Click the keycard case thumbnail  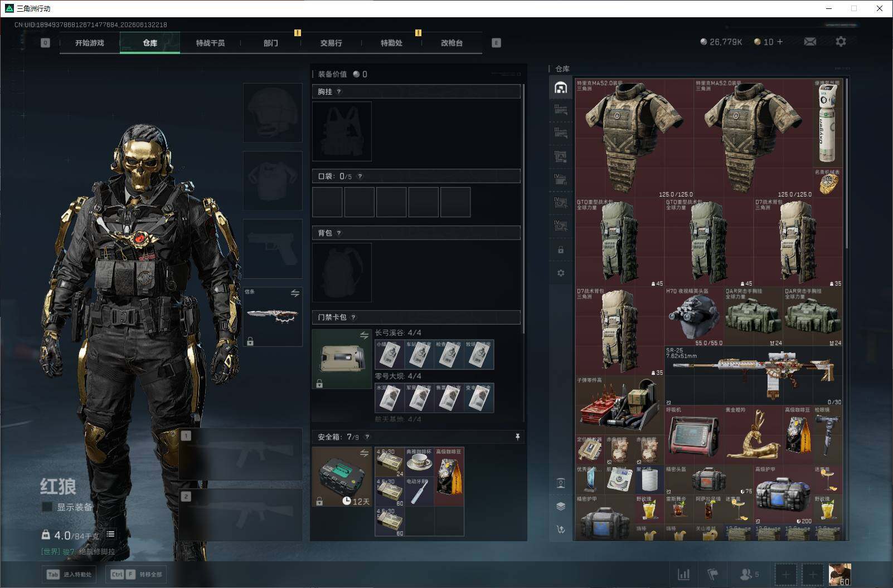(342, 359)
